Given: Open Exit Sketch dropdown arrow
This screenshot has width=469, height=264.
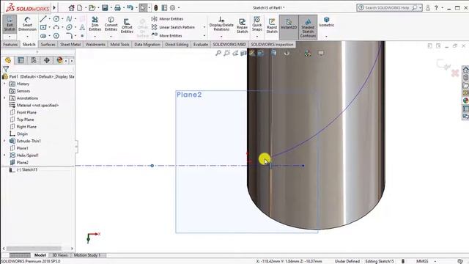Looking at the screenshot, I should point(10,37).
